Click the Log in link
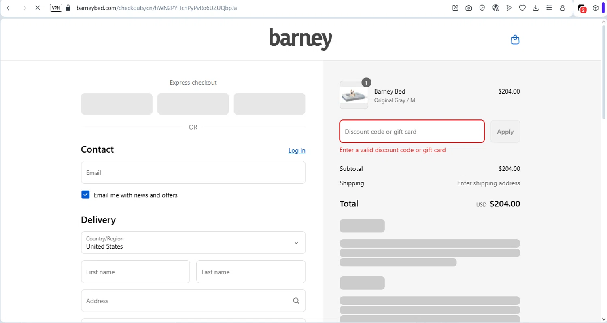Screen dimensions: 607x323 click(297, 151)
